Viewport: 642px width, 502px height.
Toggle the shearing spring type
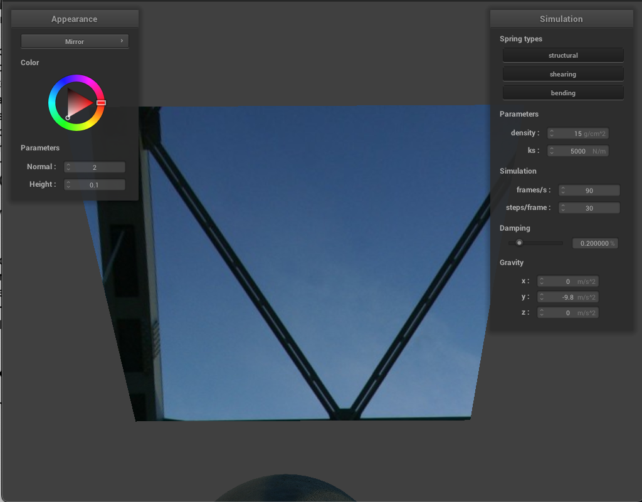pyautogui.click(x=563, y=74)
